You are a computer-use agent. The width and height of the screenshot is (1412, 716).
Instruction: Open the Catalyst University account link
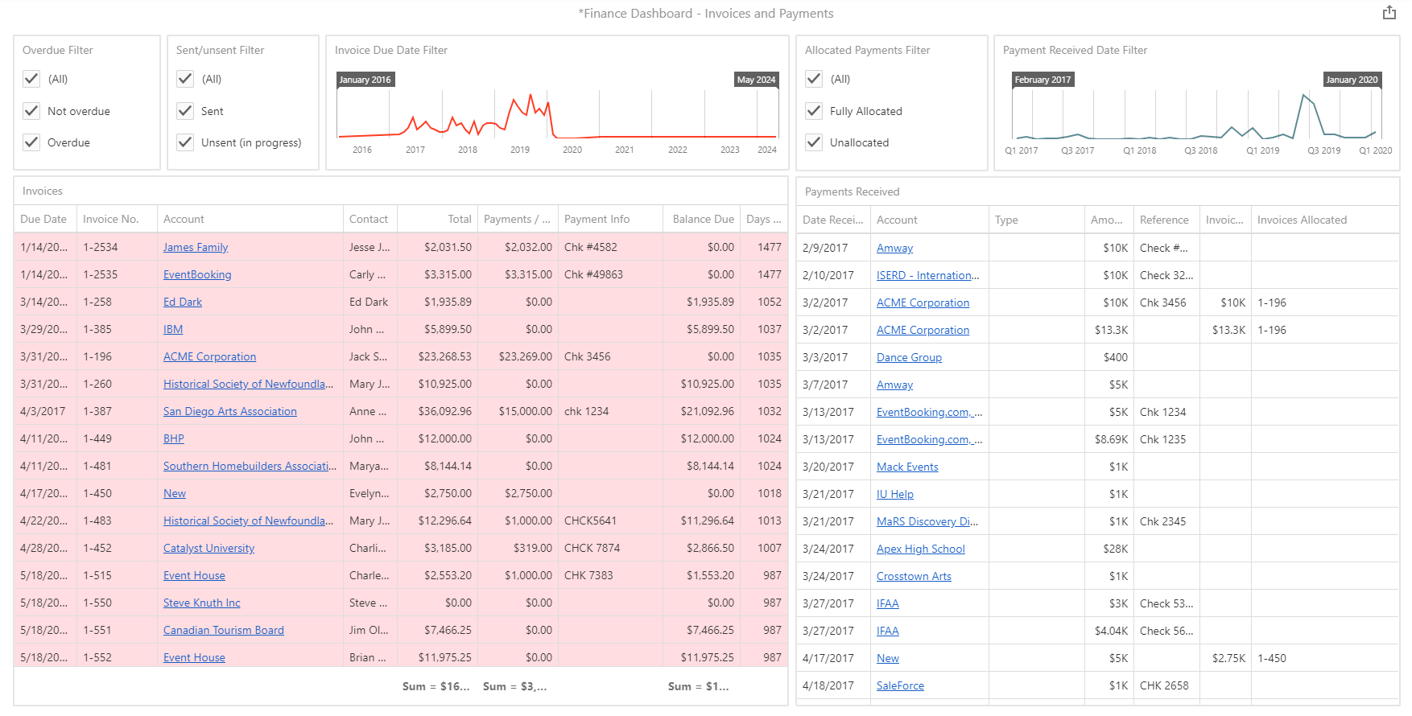[x=208, y=548]
